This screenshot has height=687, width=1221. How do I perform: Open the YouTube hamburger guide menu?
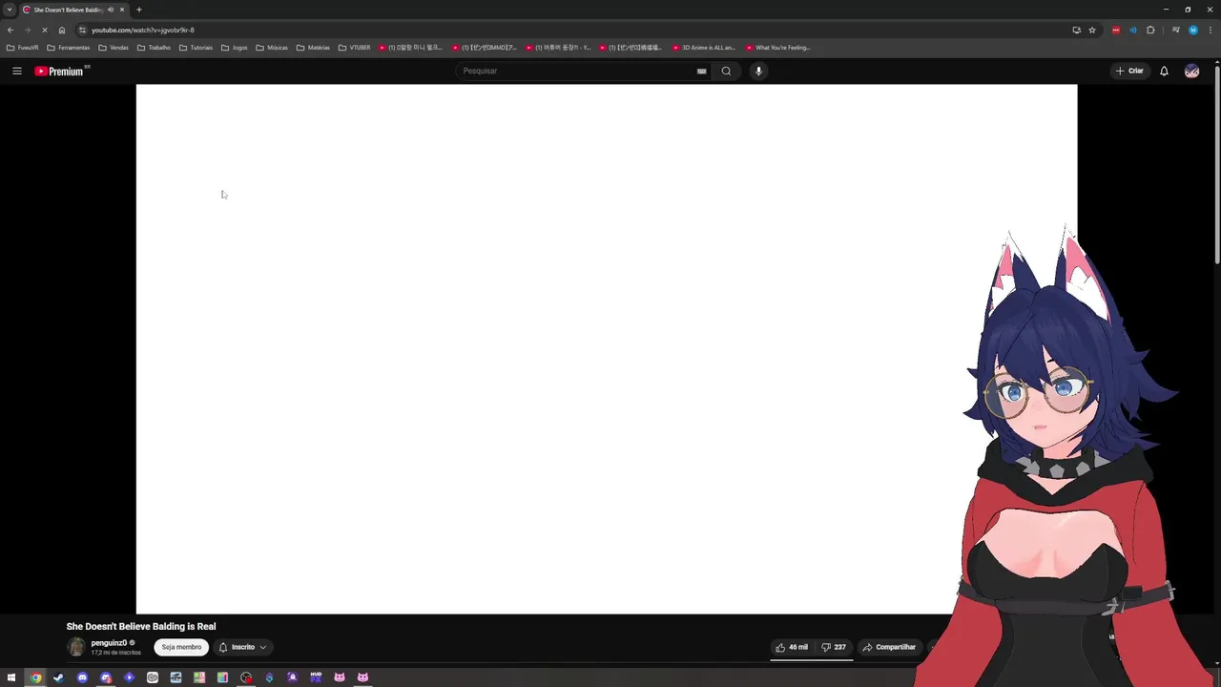16,71
